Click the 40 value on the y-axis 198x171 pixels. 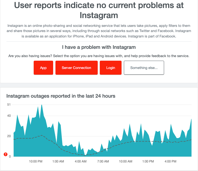9,116
